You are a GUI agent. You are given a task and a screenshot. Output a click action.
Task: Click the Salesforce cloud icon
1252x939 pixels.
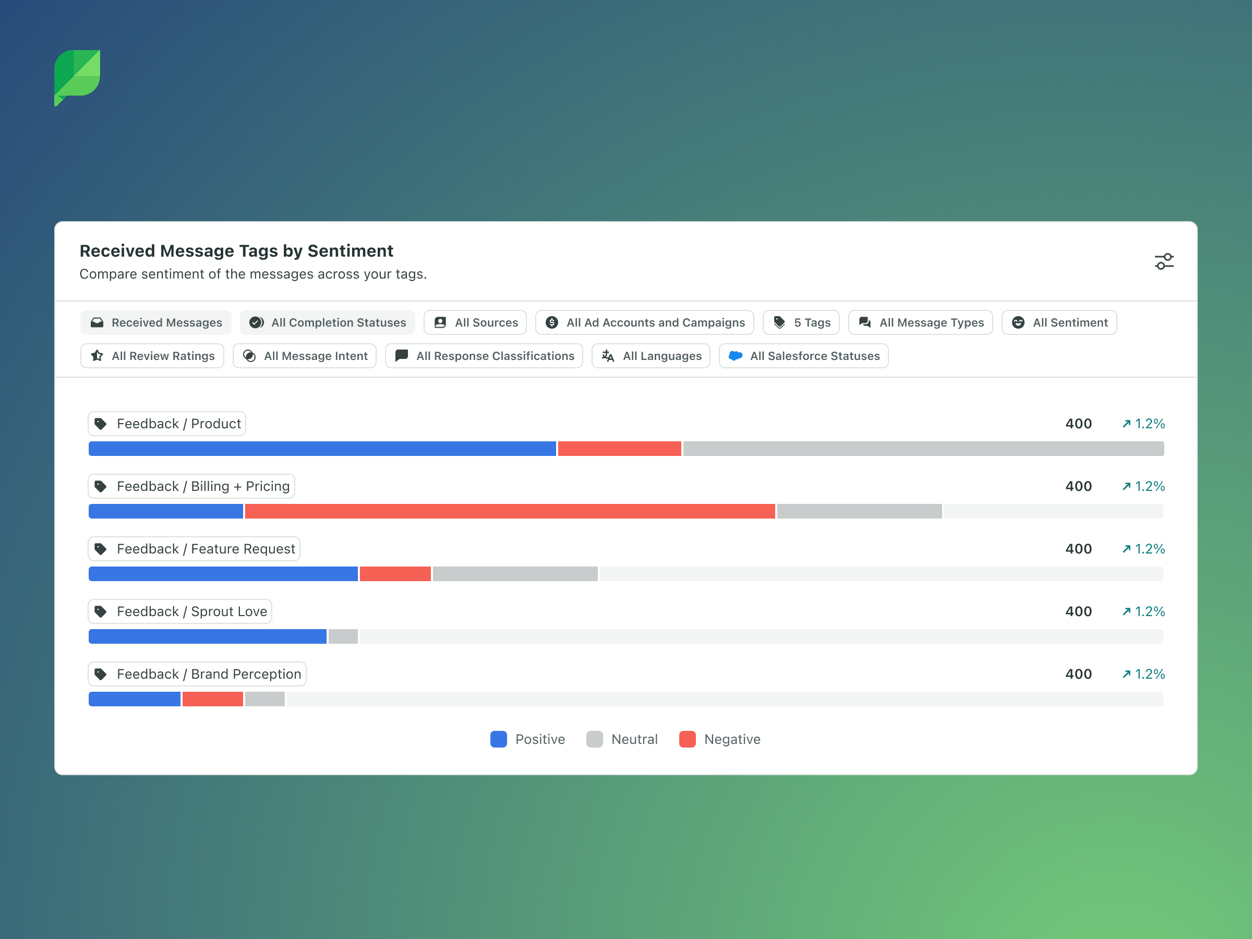point(735,356)
